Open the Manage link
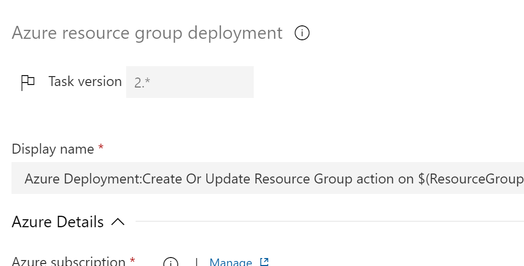Screen dimensions: 524x266 [x=230, y=262]
